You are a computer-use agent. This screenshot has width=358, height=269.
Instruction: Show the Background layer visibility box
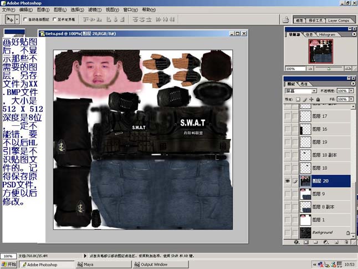click(x=288, y=232)
